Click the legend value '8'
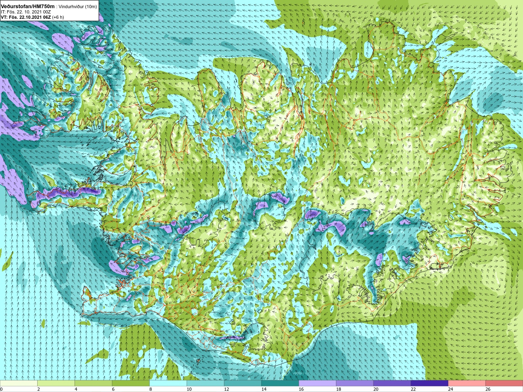This screenshot has width=523, height=392. pyautogui.click(x=151, y=389)
